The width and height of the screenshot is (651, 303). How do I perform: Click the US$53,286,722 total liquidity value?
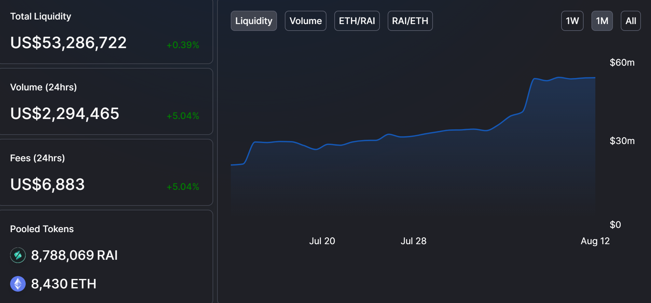click(x=68, y=43)
